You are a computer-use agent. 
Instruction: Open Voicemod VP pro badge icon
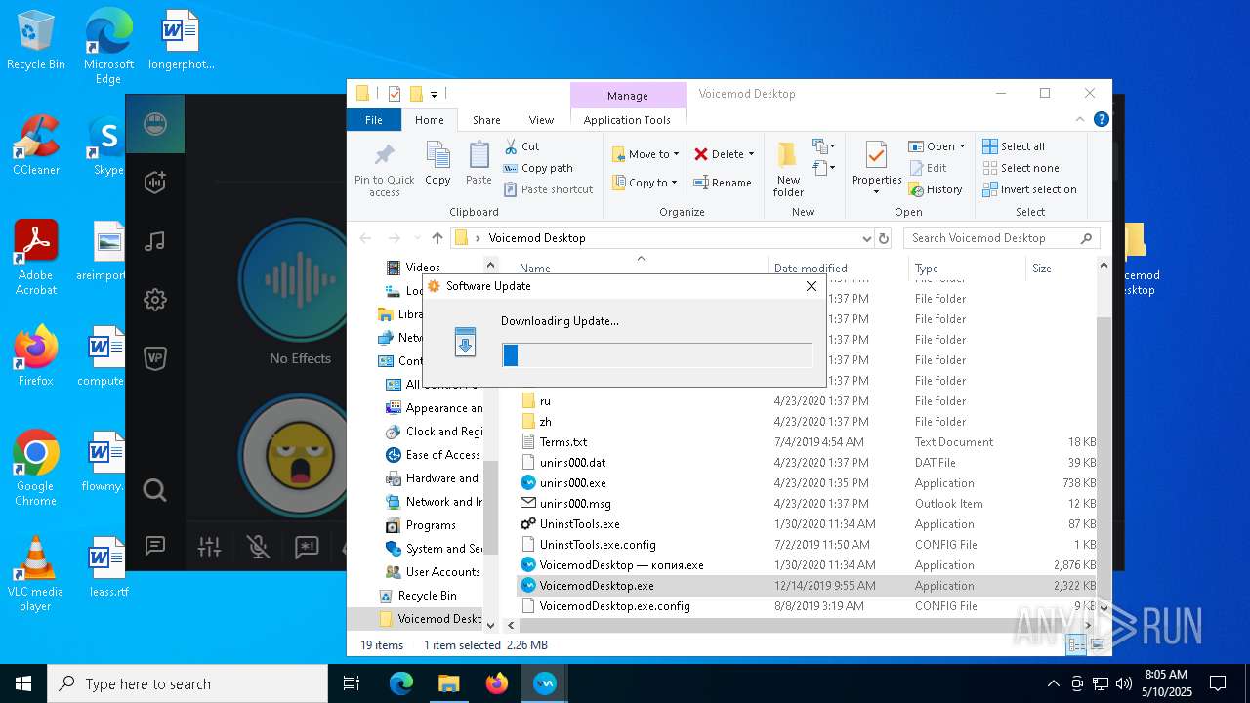click(155, 358)
